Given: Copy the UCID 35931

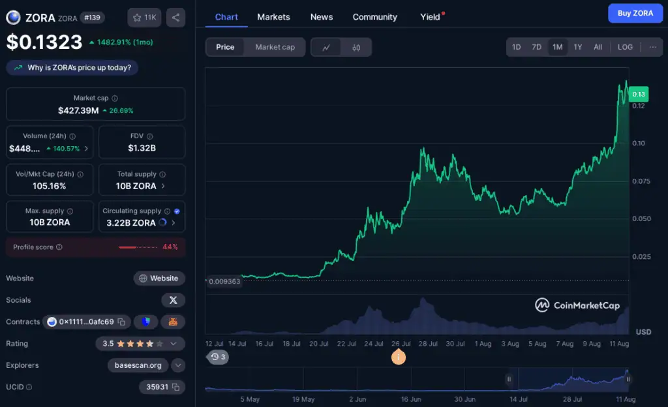Looking at the screenshot, I should tap(175, 387).
